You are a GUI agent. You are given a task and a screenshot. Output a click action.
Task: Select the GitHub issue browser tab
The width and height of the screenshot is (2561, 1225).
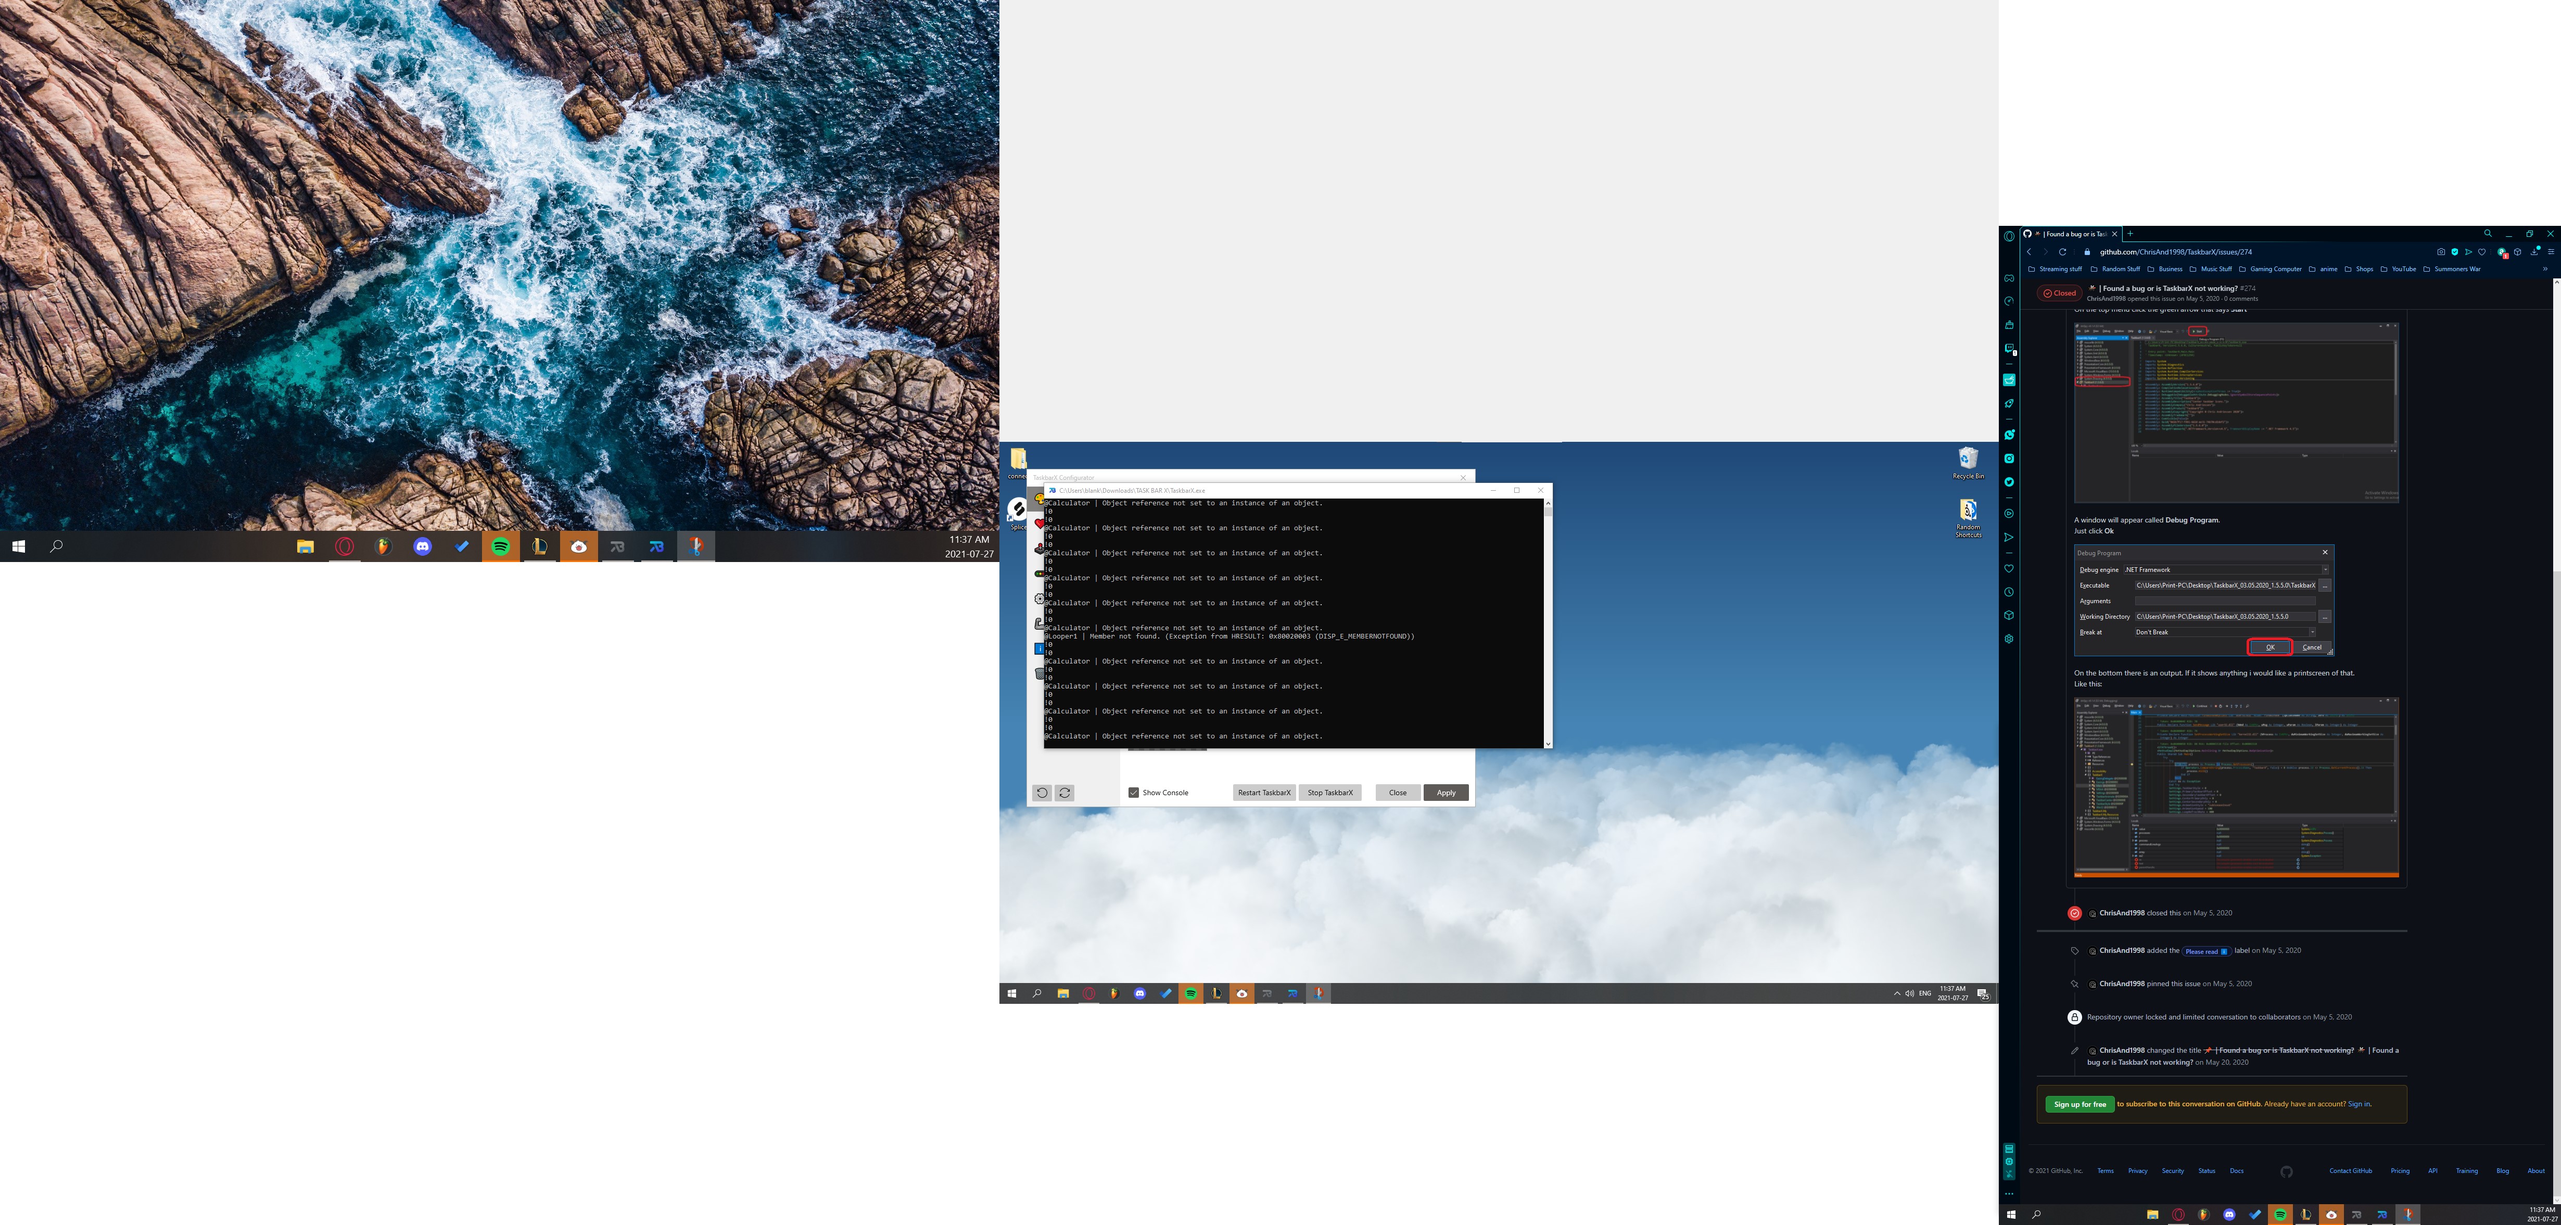point(2073,234)
